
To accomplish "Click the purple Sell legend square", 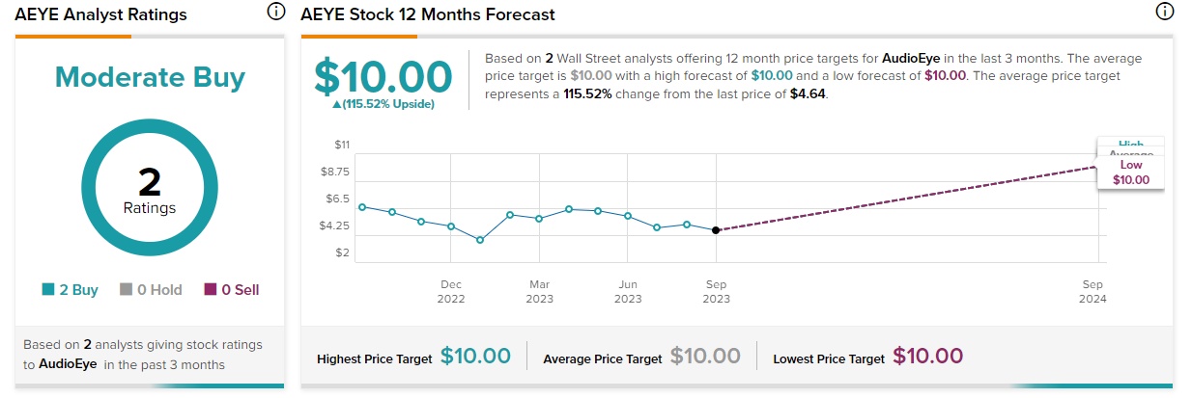I will coord(211,289).
